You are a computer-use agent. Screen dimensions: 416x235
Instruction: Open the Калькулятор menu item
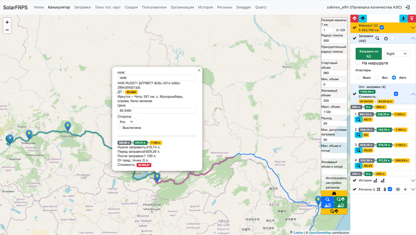click(x=59, y=7)
